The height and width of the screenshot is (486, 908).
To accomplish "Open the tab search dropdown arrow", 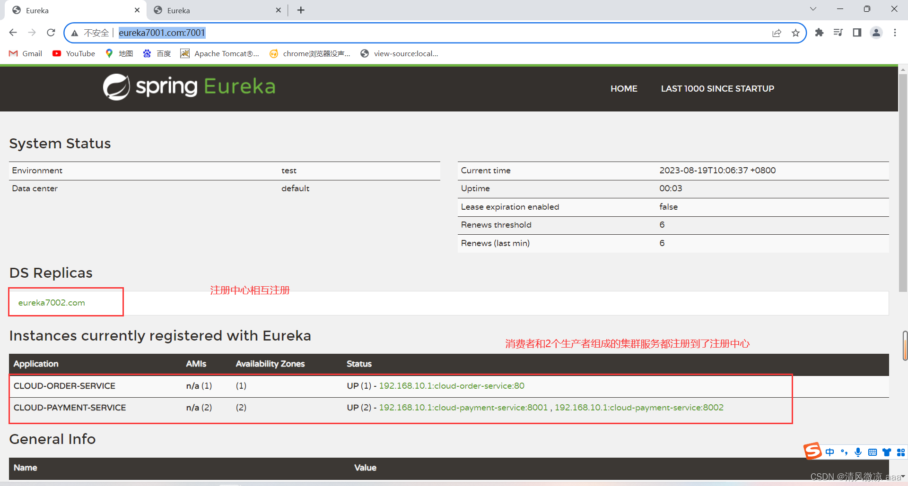I will (x=813, y=9).
